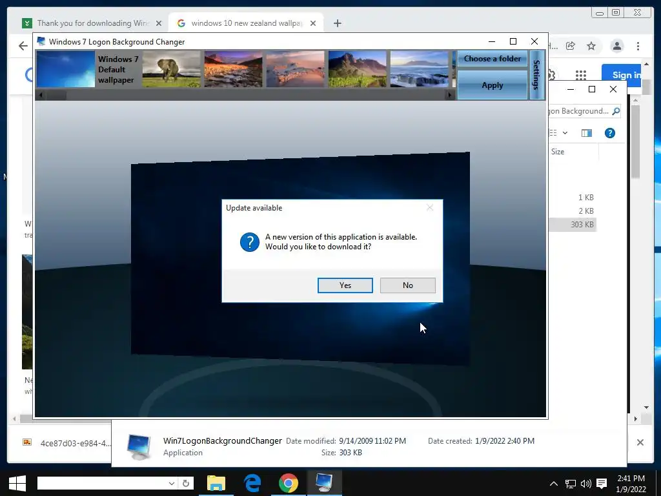This screenshot has width=661, height=496.
Task: Open the Action Center notifications icon
Action: 602,483
